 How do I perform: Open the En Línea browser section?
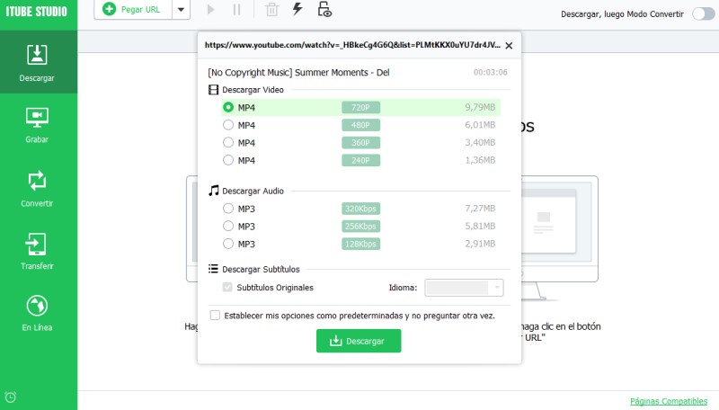tap(37, 313)
